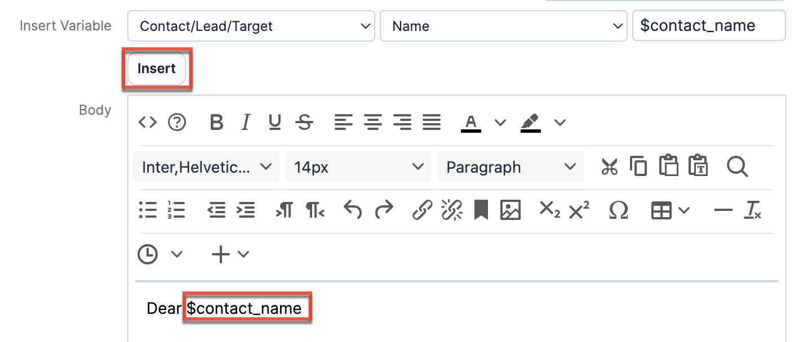Click the undo arrow

(x=353, y=210)
